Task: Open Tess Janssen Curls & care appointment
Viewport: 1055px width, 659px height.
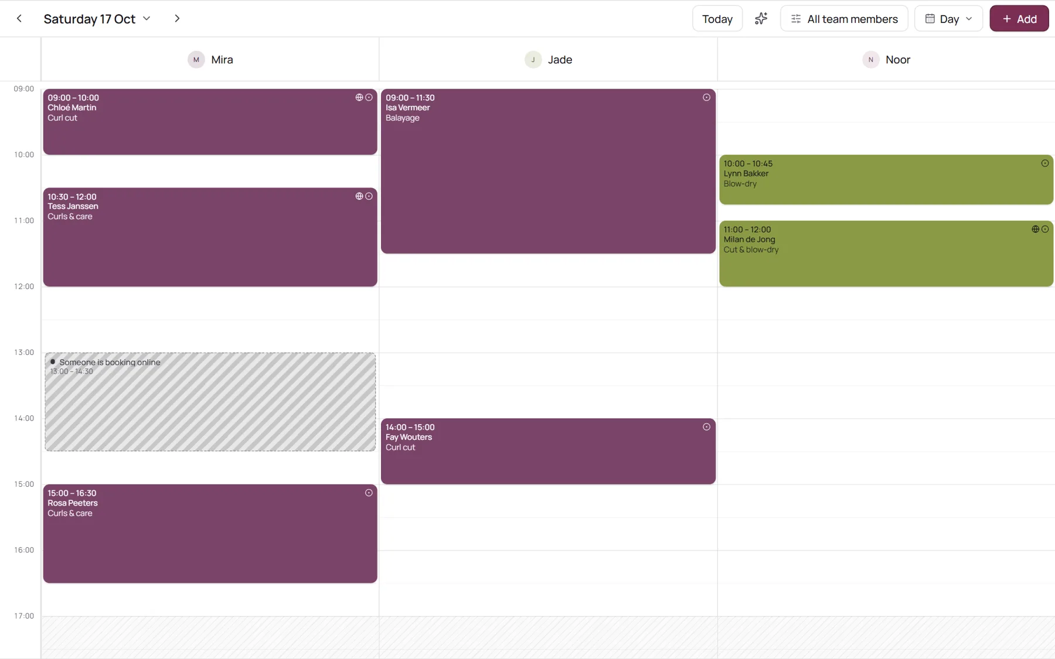Action: 210,237
